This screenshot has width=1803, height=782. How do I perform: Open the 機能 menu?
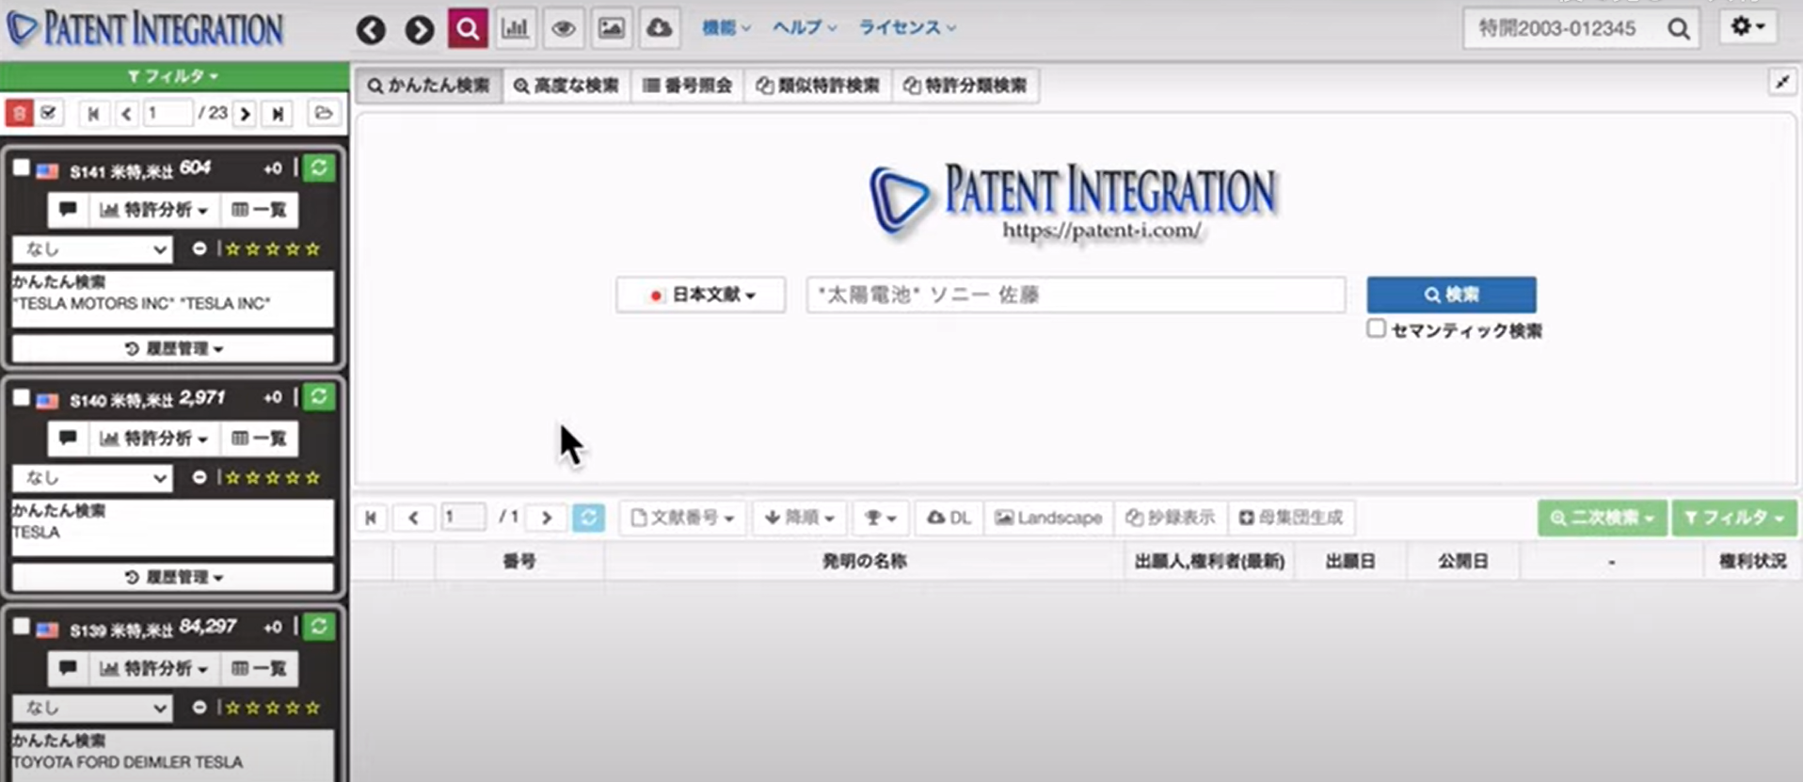pos(726,28)
